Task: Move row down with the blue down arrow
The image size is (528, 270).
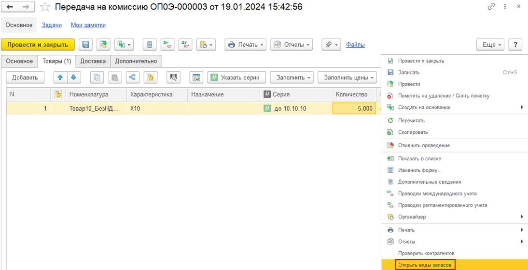Action: pyautogui.click(x=74, y=77)
